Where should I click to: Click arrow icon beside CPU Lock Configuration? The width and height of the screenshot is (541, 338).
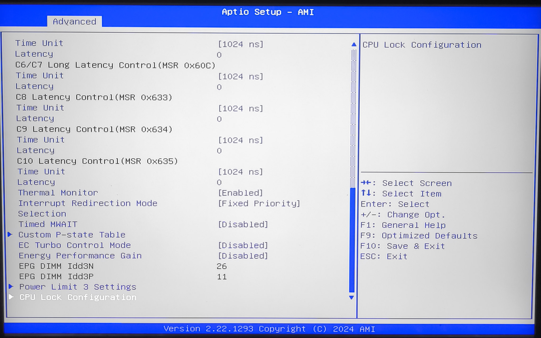(11, 297)
